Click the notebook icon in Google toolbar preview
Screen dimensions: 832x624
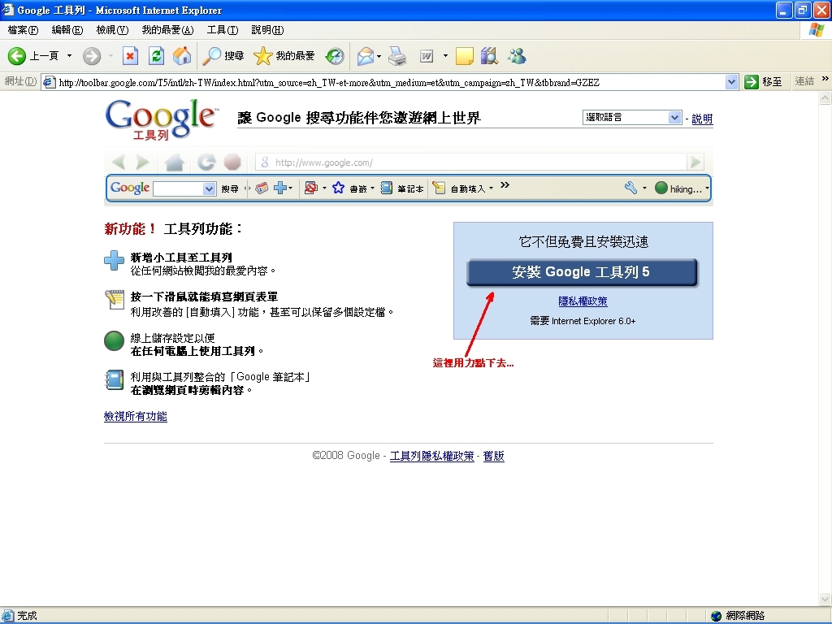(387, 188)
